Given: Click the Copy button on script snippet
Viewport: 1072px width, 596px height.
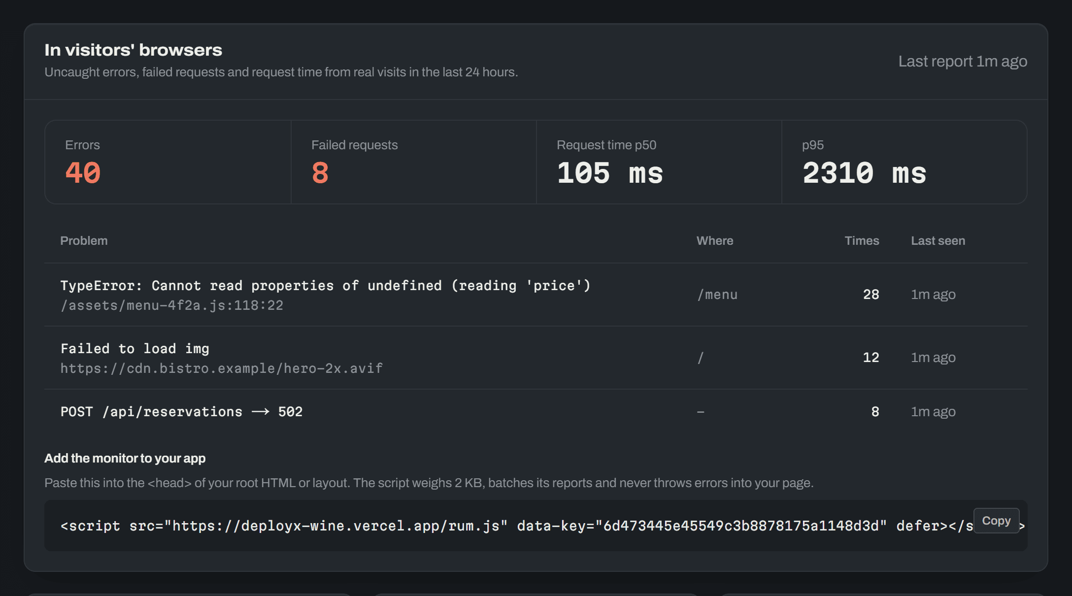Looking at the screenshot, I should click(996, 521).
